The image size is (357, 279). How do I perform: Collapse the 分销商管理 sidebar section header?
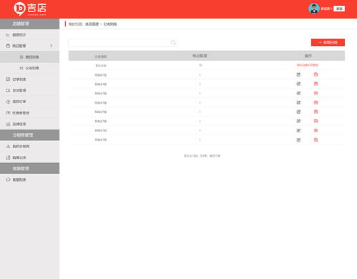29,135
